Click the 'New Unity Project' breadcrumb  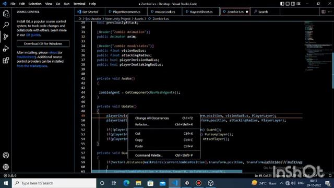coord(118,19)
